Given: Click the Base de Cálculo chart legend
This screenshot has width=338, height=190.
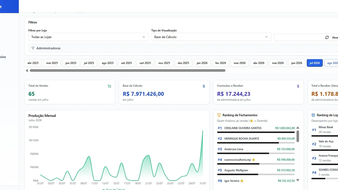Looking at the screenshot, I should [x=114, y=189].
